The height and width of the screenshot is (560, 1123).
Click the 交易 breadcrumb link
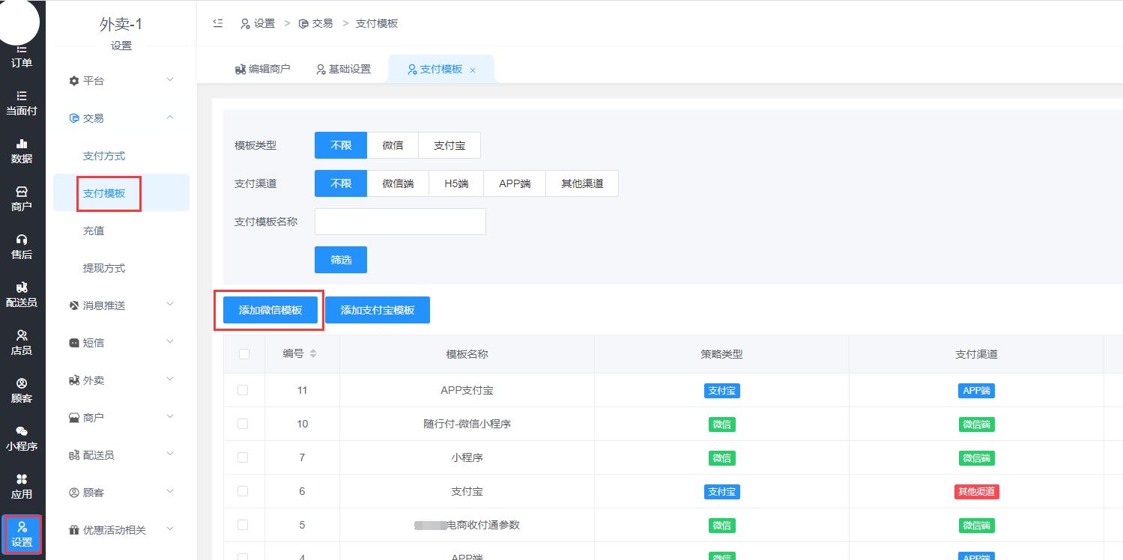[x=315, y=23]
